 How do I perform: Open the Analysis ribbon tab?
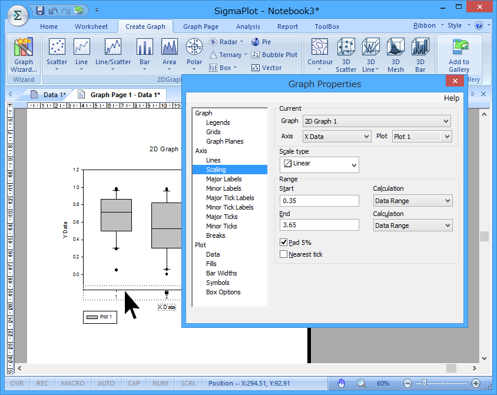pyautogui.click(x=248, y=26)
